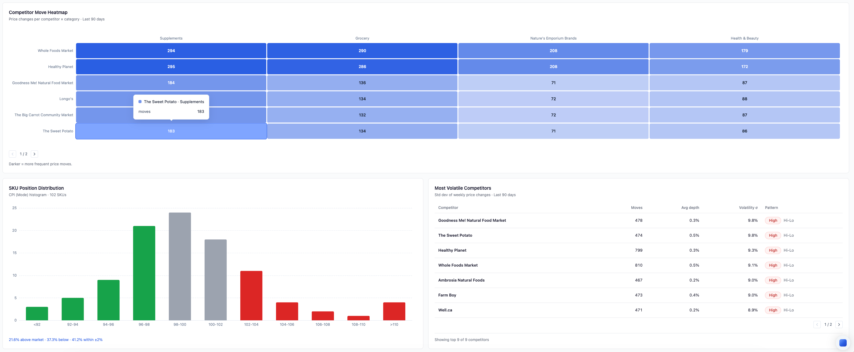Click Longo's Health & Beauty cell 88
This screenshot has height=352, width=854.
[745, 99]
